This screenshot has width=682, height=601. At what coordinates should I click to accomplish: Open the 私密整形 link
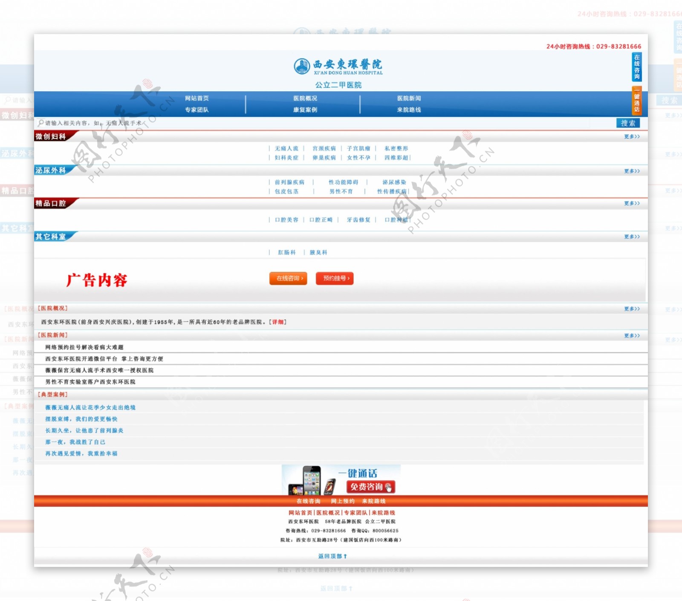pyautogui.click(x=396, y=148)
